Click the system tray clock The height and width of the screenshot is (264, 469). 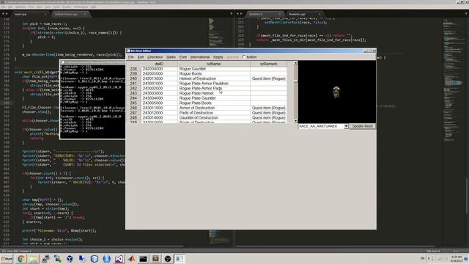[457, 259]
